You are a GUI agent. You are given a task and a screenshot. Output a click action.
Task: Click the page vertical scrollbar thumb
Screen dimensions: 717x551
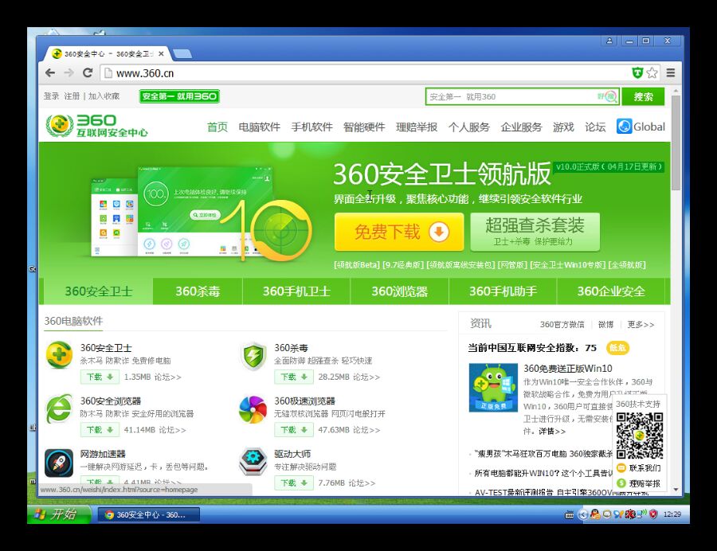[676, 143]
